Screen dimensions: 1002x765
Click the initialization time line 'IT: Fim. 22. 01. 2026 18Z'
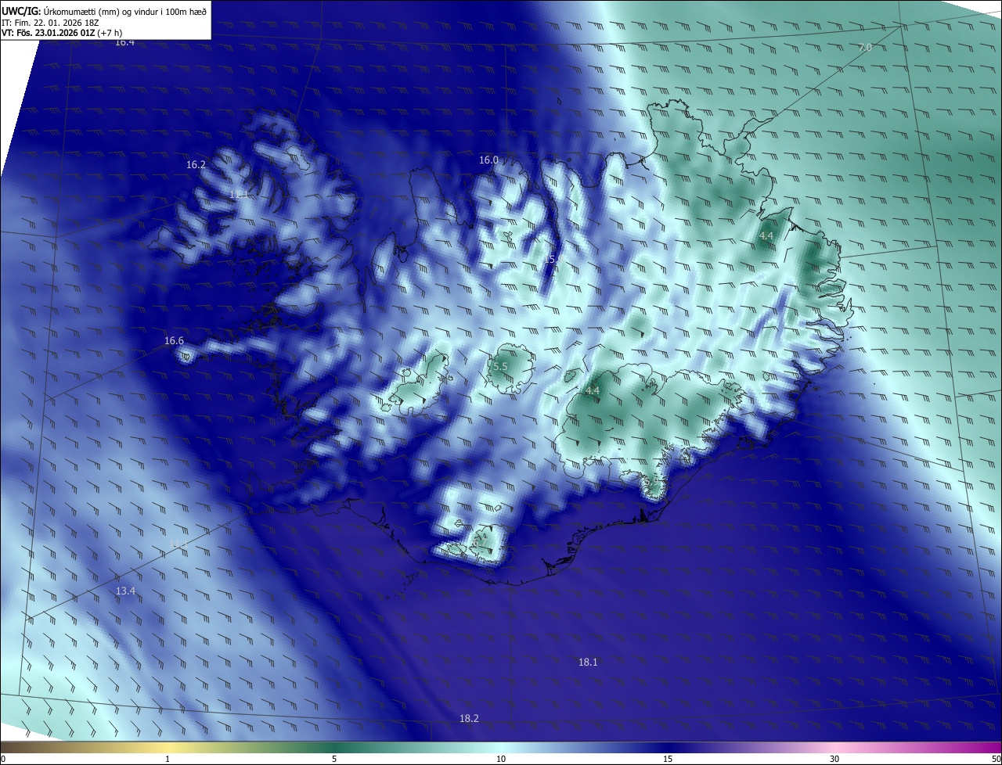click(50, 22)
